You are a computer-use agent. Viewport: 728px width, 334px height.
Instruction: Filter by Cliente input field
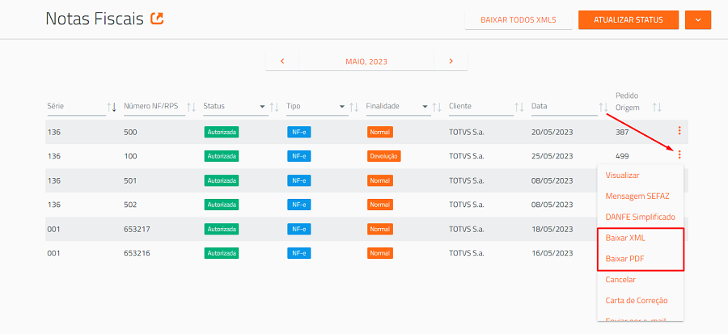pyautogui.click(x=481, y=106)
